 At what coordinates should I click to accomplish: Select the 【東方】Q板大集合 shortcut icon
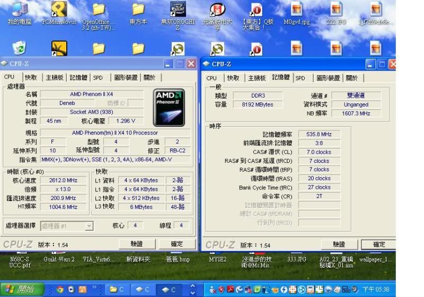(257, 10)
